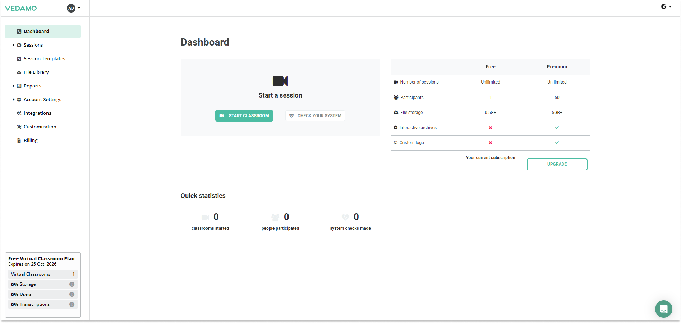Image resolution: width=681 pixels, height=323 pixels.
Task: Click the Billing receipt icon
Action: pyautogui.click(x=19, y=141)
